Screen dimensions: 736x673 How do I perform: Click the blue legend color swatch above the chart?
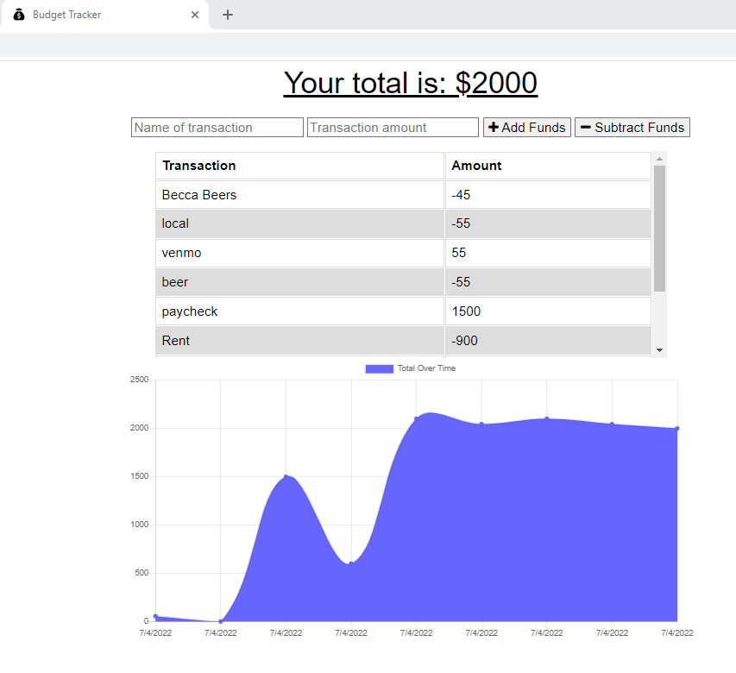click(380, 368)
